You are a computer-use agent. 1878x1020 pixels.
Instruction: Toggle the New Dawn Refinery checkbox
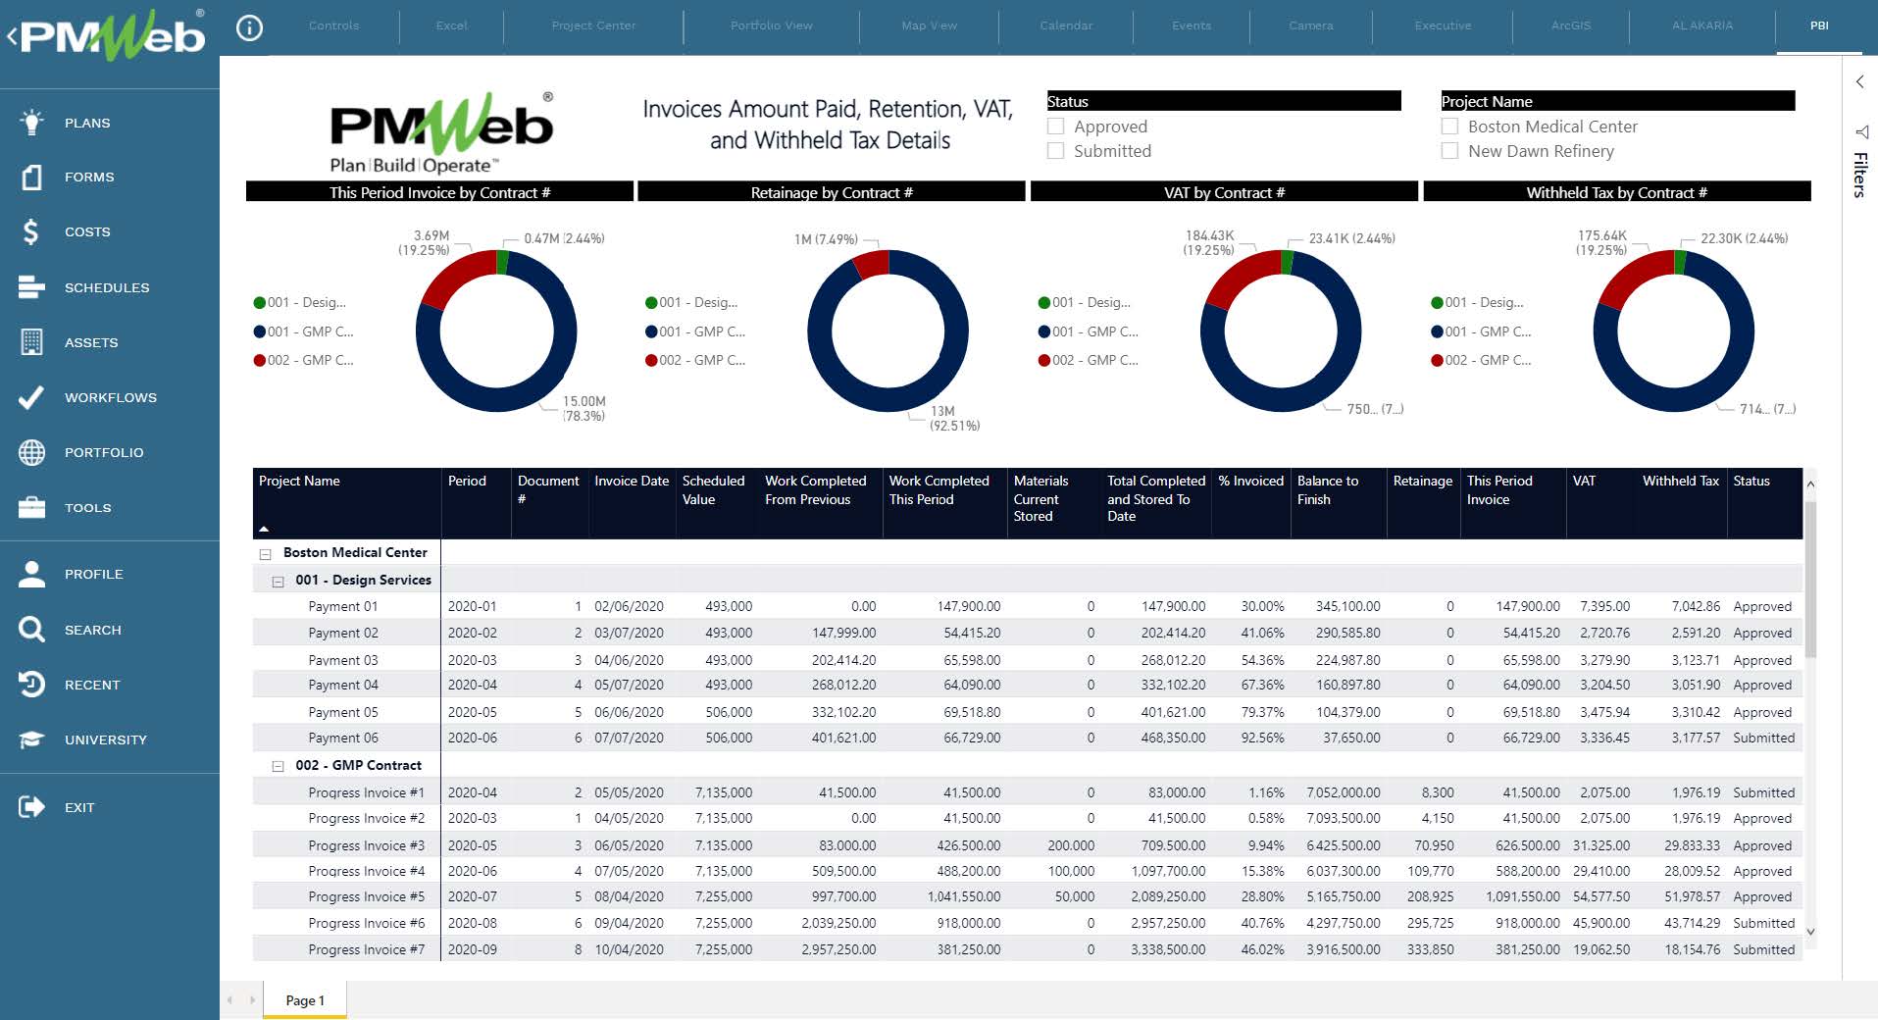pyautogui.click(x=1449, y=150)
